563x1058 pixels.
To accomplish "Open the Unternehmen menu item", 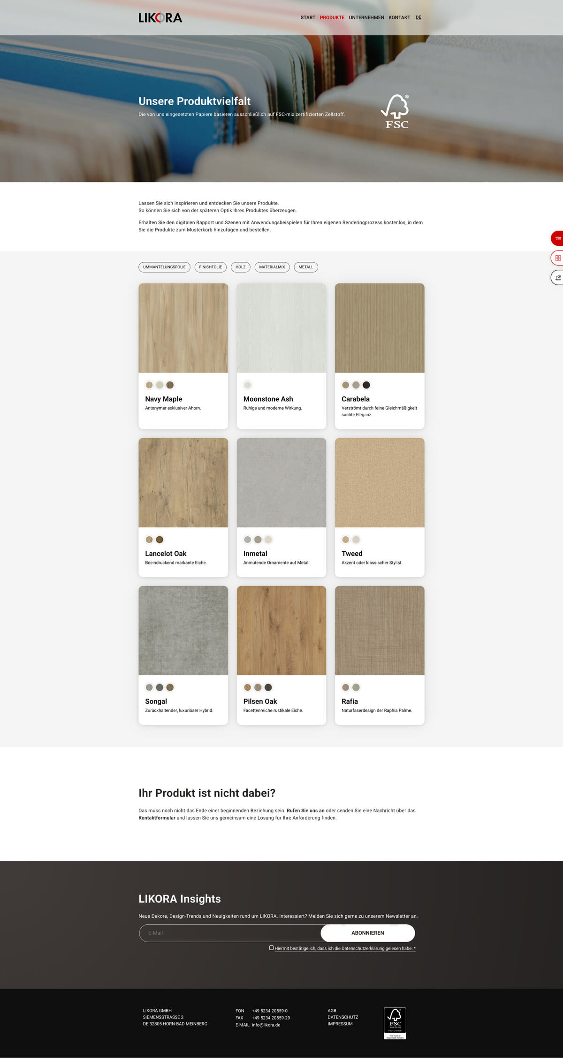I will (366, 18).
